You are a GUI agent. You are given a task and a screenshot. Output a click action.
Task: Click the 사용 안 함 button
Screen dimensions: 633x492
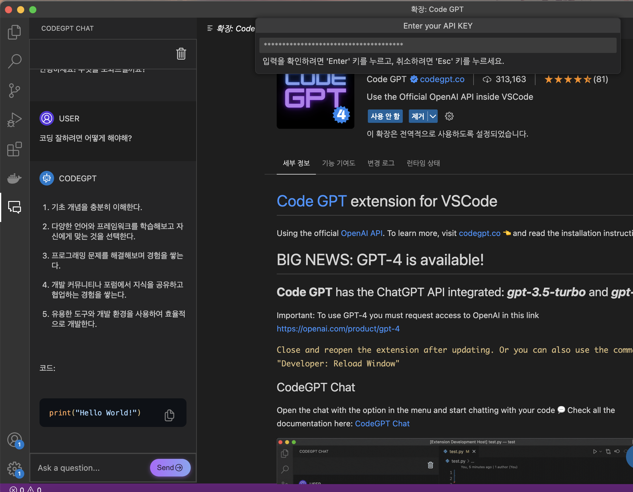pyautogui.click(x=385, y=116)
